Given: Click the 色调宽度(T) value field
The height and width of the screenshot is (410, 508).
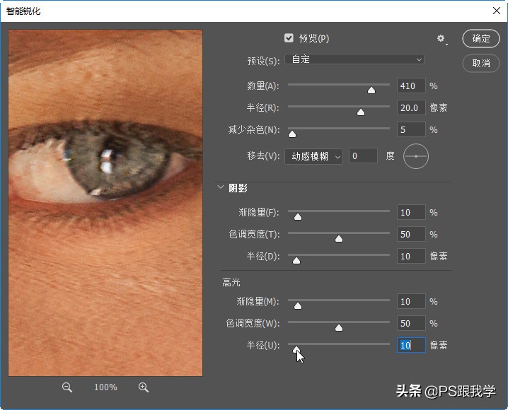Looking at the screenshot, I should (411, 234).
